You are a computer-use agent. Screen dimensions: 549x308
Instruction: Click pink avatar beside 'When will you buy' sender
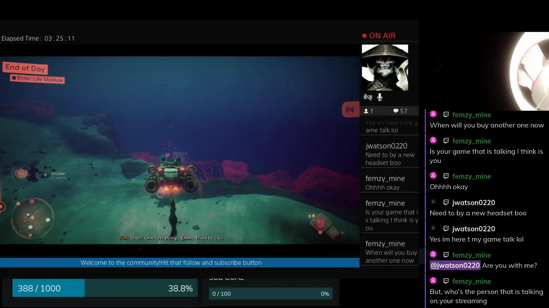(433, 114)
